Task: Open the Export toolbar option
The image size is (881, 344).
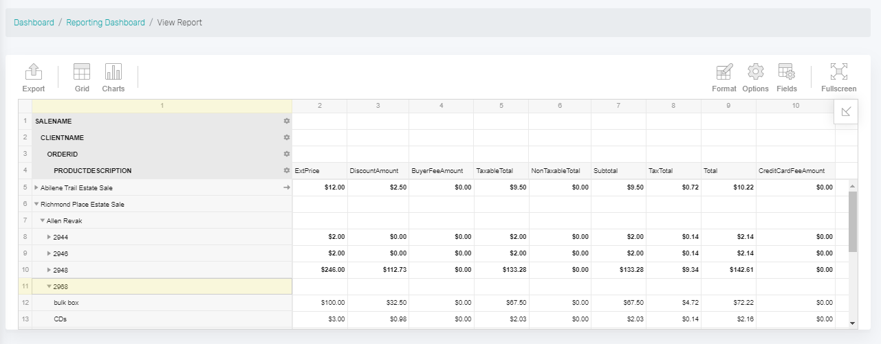Action: [33, 78]
